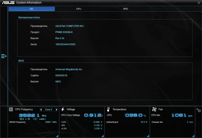This screenshot has width=202, height=138.
Task: Click the CPU Frequency chip icon
Action: click(11, 109)
